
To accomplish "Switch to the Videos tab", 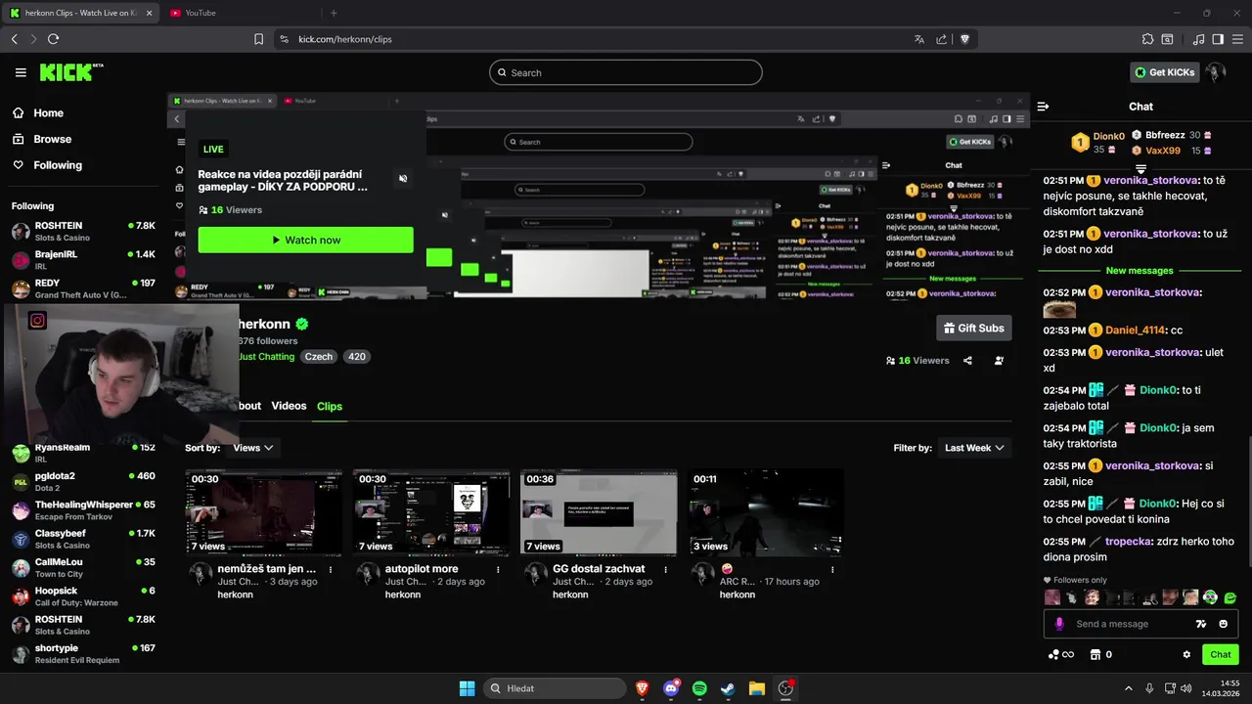I will point(289,406).
